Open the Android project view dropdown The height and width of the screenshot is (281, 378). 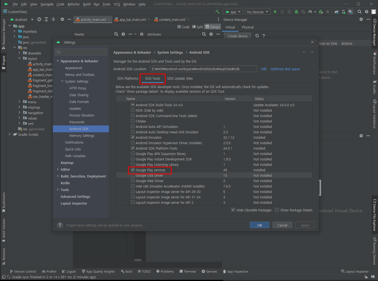22,20
